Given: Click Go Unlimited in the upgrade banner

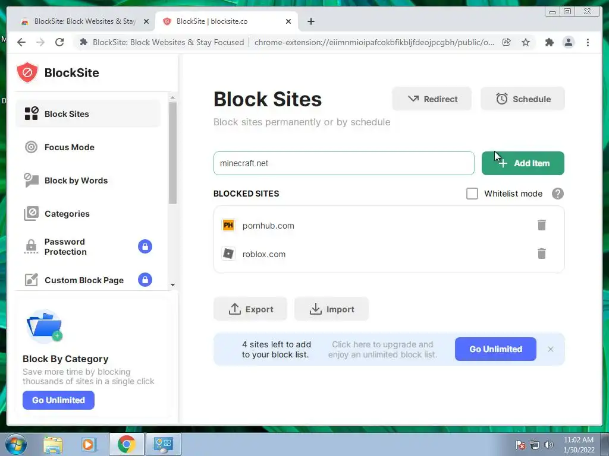Looking at the screenshot, I should point(495,349).
